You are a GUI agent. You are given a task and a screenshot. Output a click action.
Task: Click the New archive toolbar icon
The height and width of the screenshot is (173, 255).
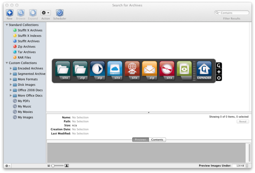tap(10, 13)
